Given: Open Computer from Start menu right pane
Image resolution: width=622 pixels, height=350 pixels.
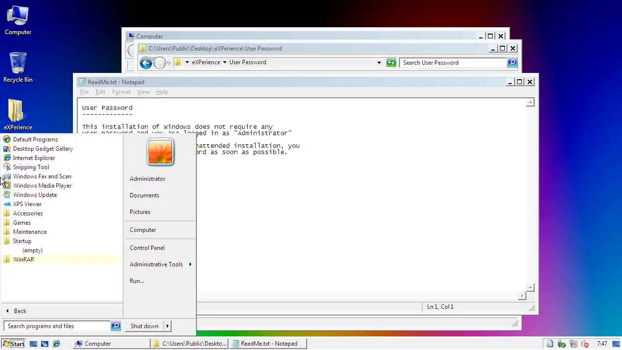Looking at the screenshot, I should (x=143, y=230).
